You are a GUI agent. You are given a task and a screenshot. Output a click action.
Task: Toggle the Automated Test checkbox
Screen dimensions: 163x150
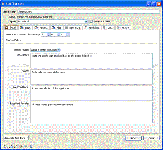point(91,21)
